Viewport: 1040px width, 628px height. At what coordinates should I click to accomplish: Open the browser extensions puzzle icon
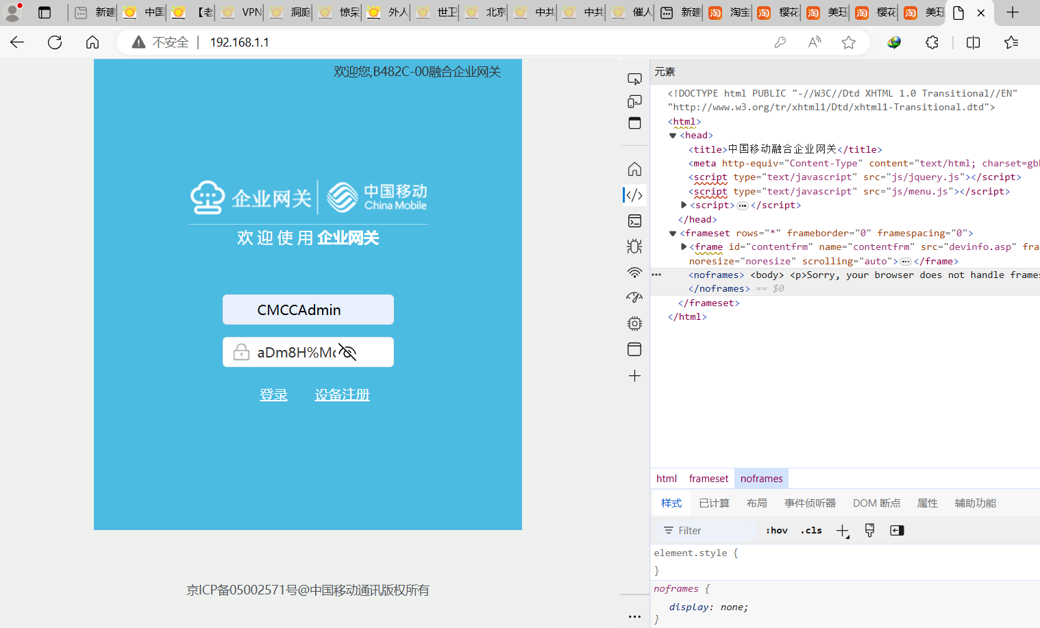(932, 42)
